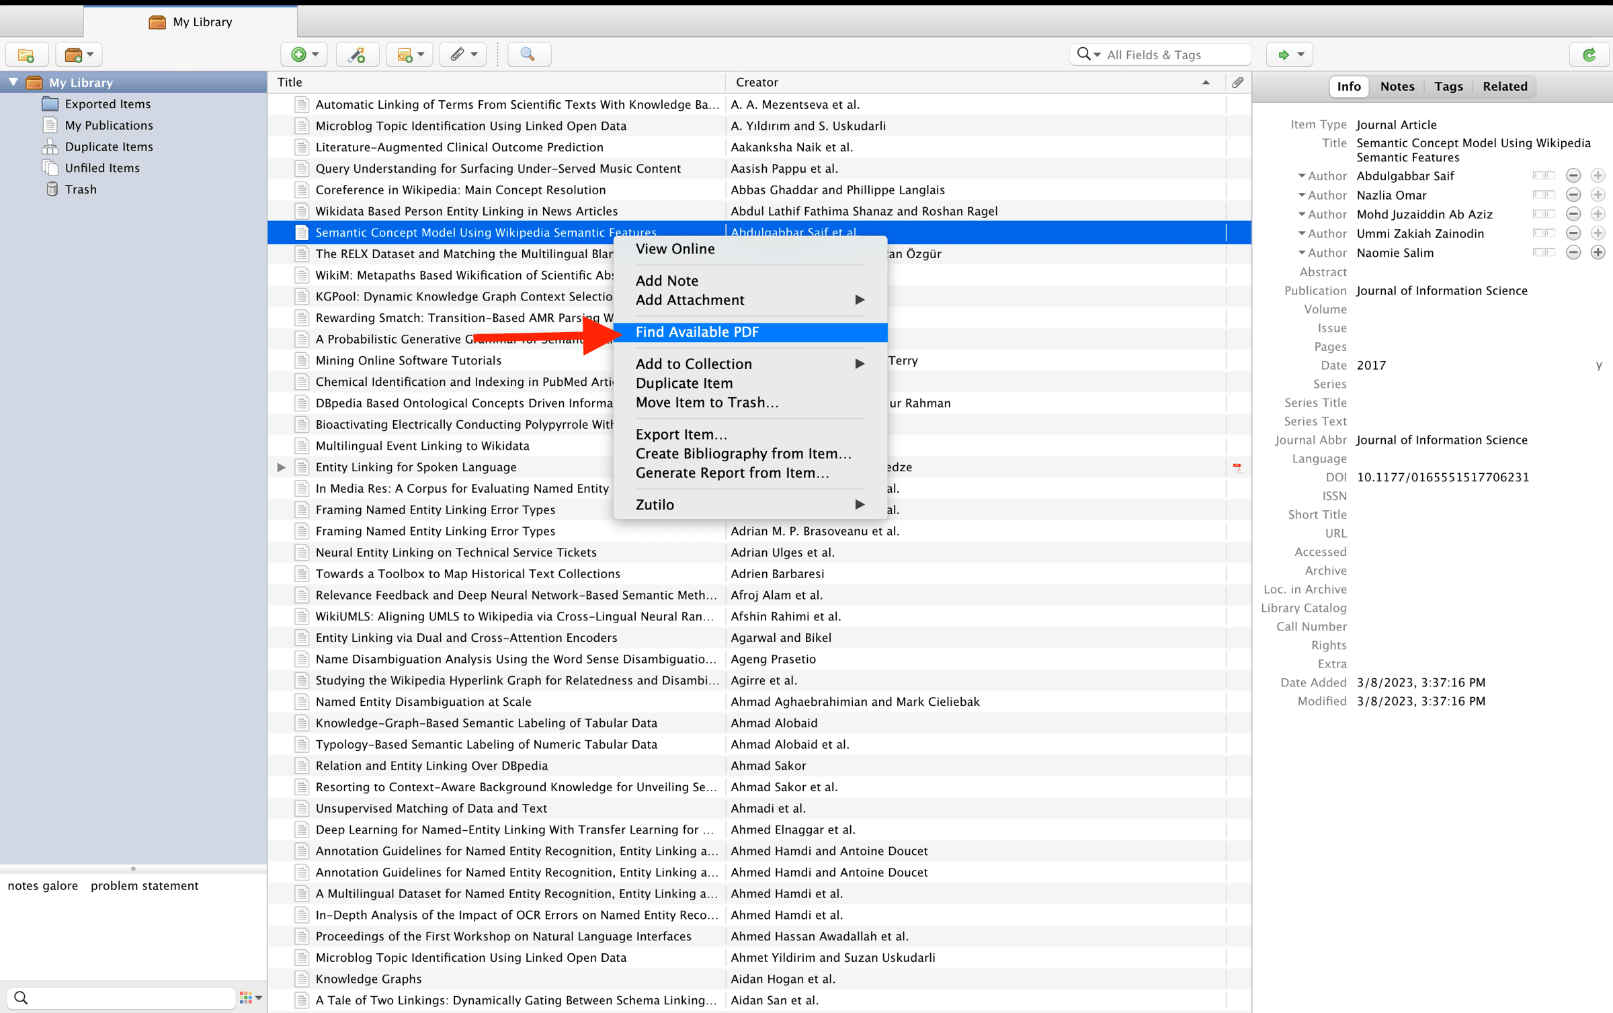The height and width of the screenshot is (1013, 1613).
Task: Create a new note
Action: tap(405, 54)
